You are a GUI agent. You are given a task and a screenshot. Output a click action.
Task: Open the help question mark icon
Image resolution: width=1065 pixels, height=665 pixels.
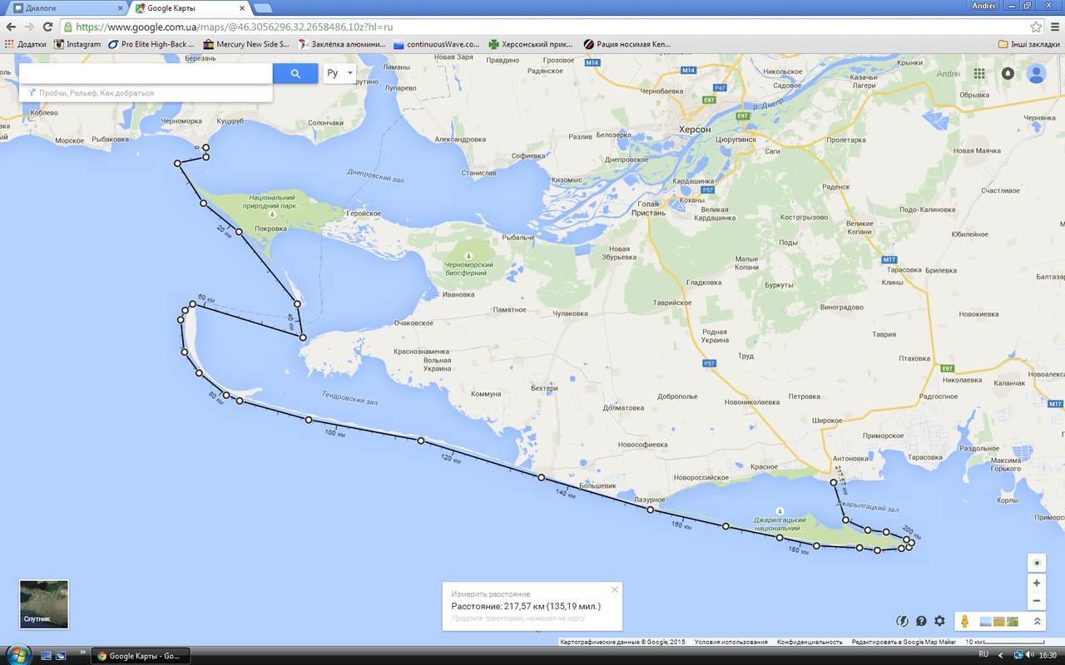tap(921, 621)
